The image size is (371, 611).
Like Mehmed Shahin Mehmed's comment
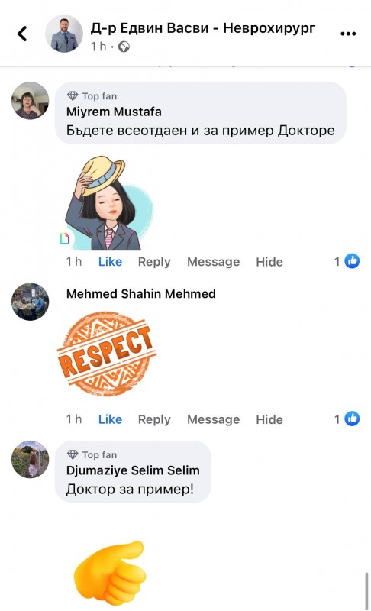[110, 419]
